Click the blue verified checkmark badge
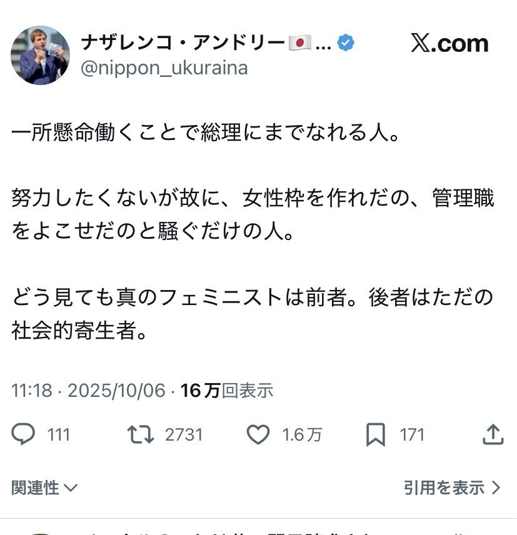517x535 pixels. coord(346,43)
